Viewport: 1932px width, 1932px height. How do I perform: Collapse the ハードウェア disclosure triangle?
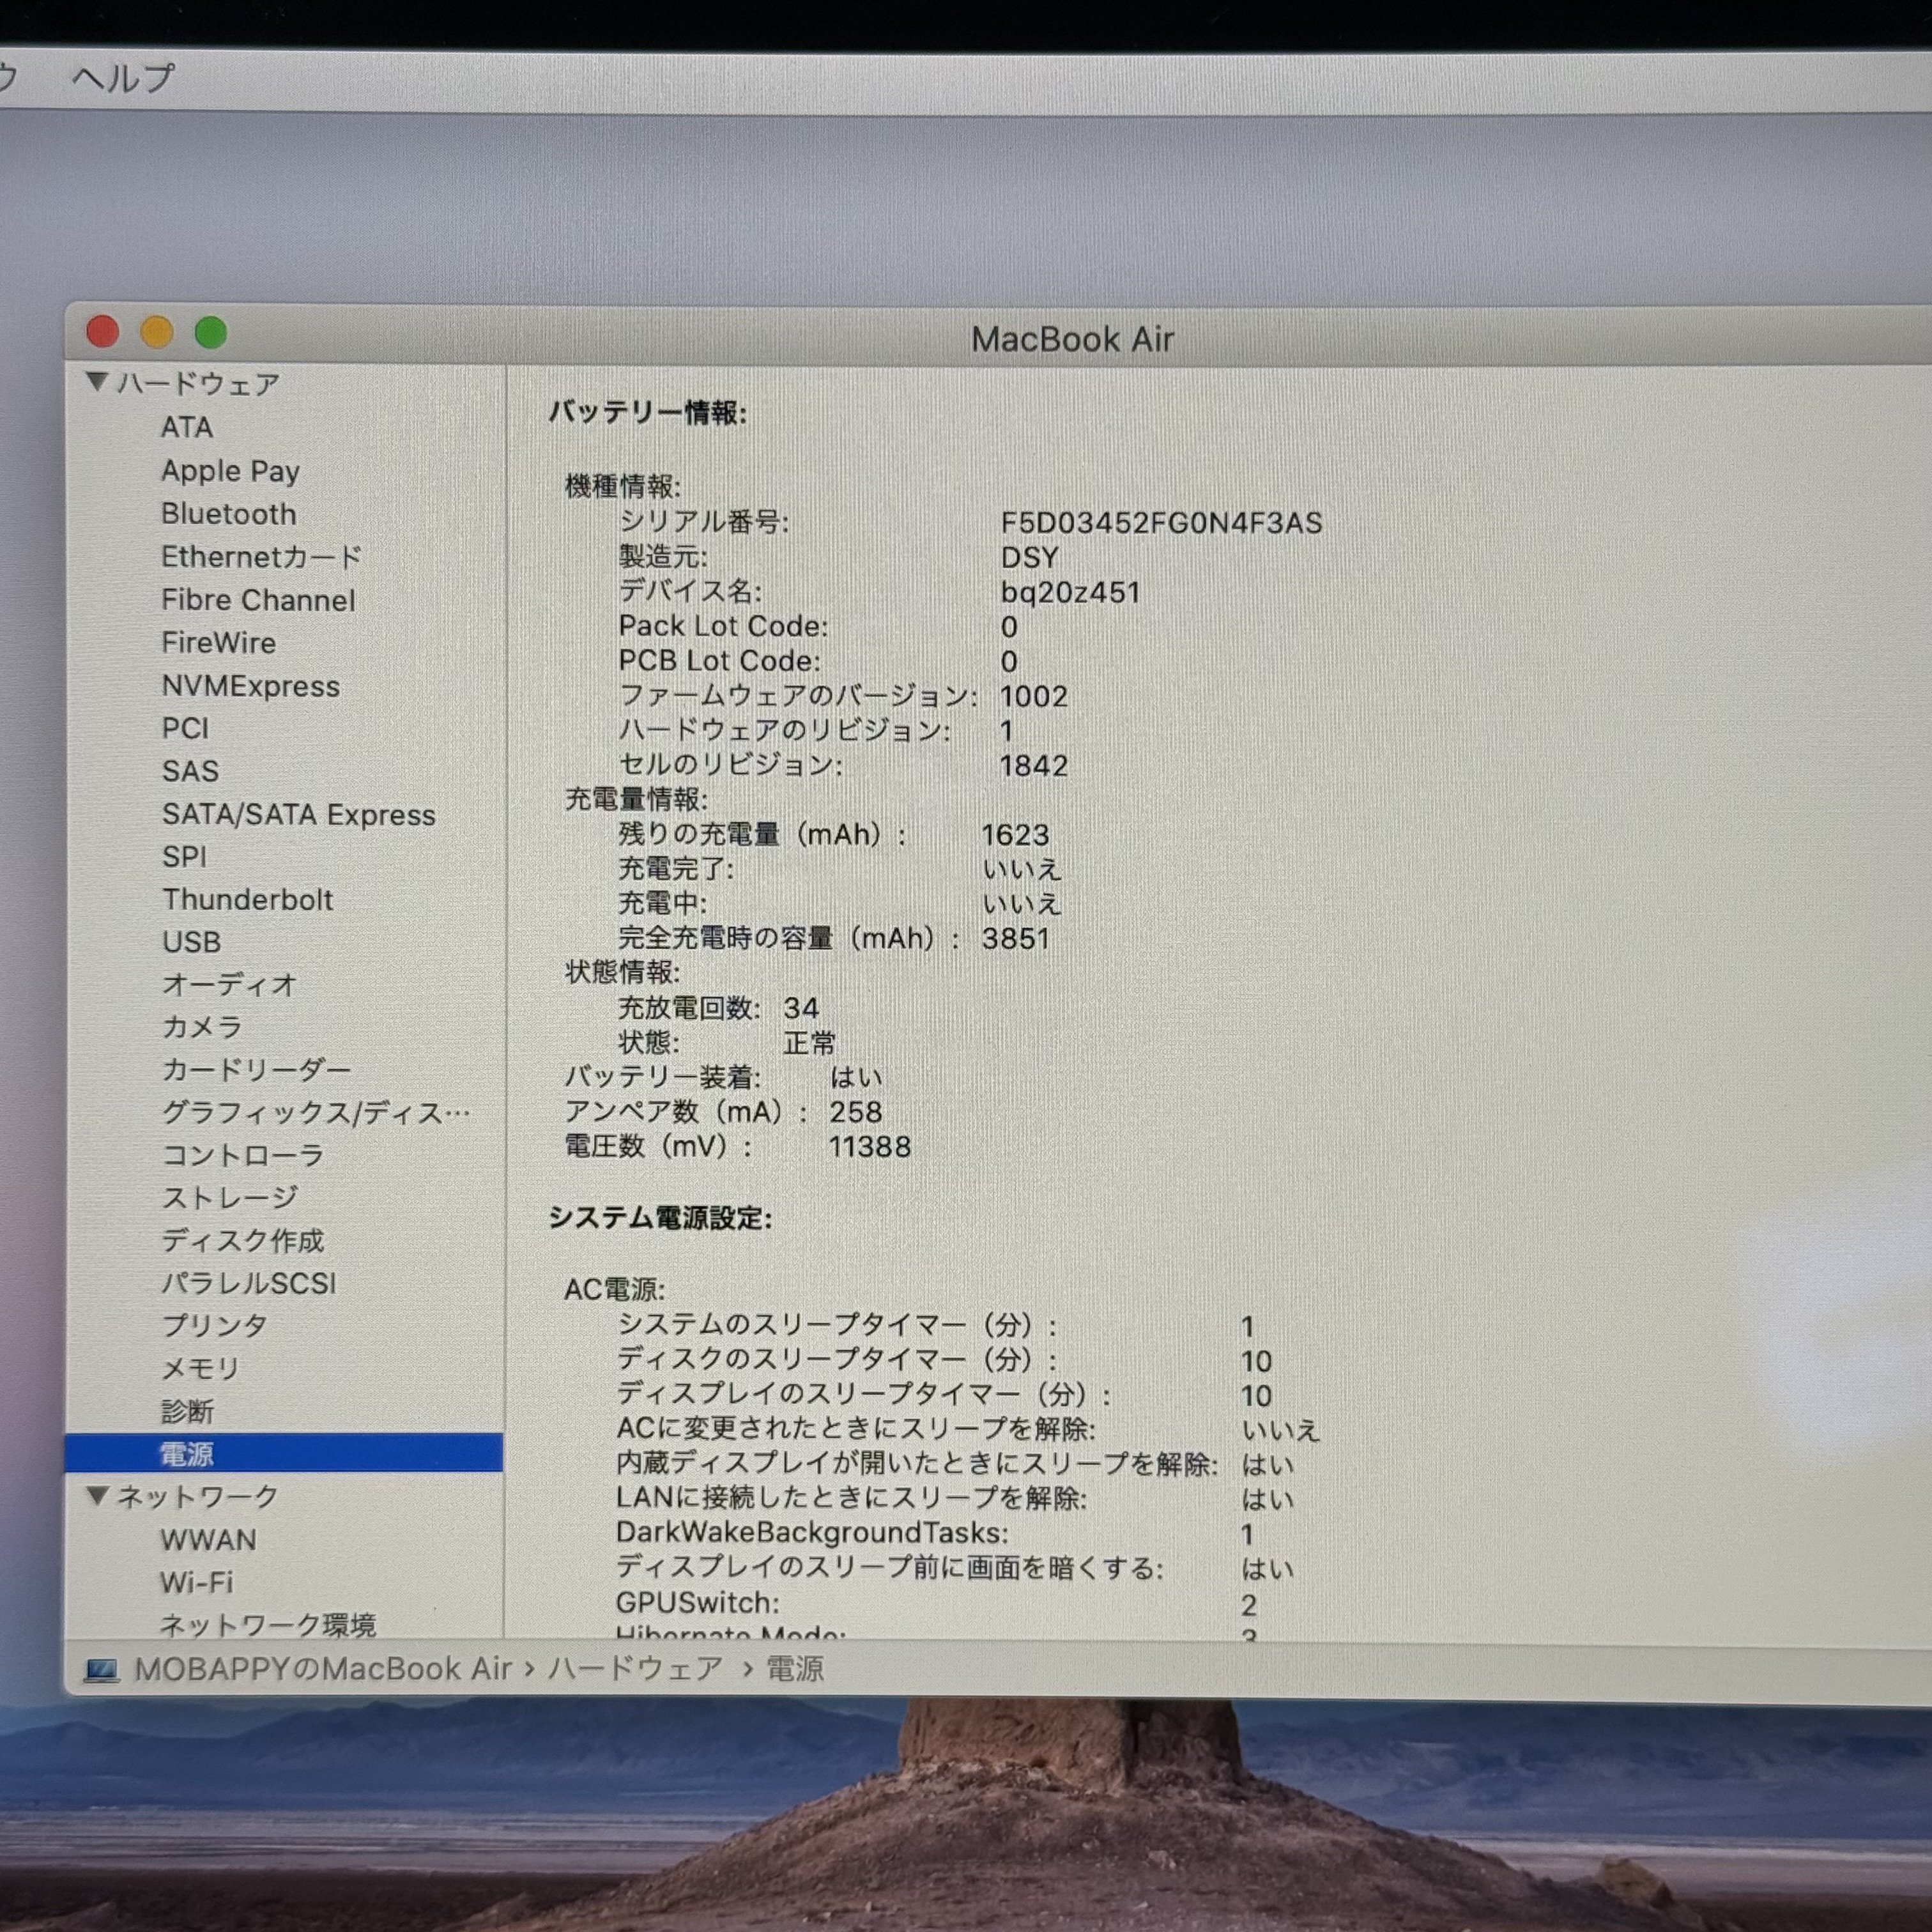[97, 381]
